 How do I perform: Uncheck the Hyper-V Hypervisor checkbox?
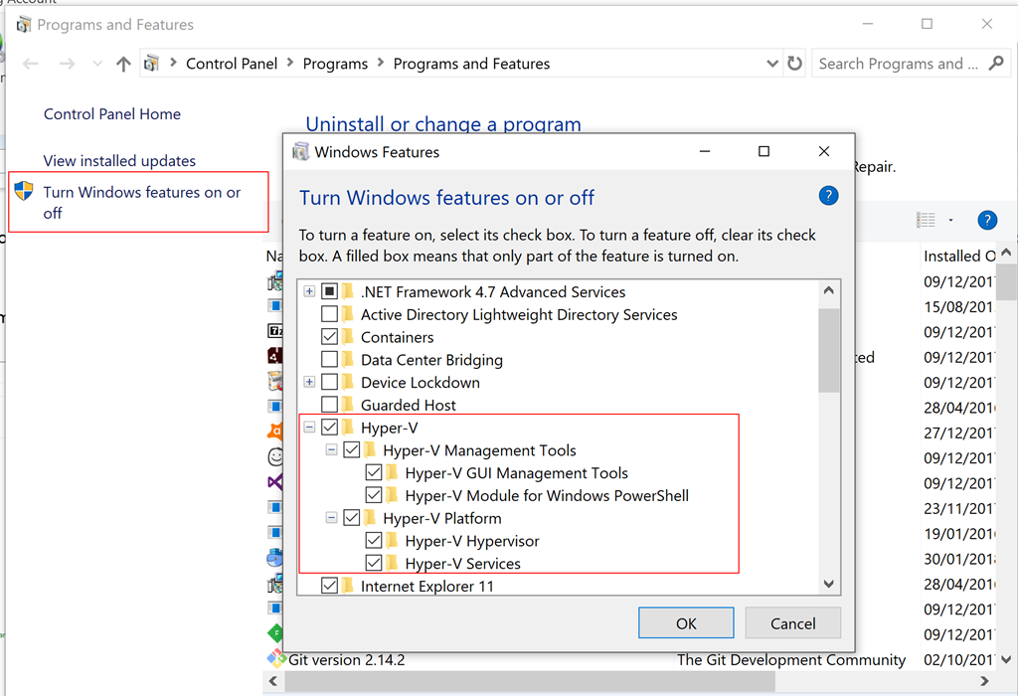(x=374, y=540)
